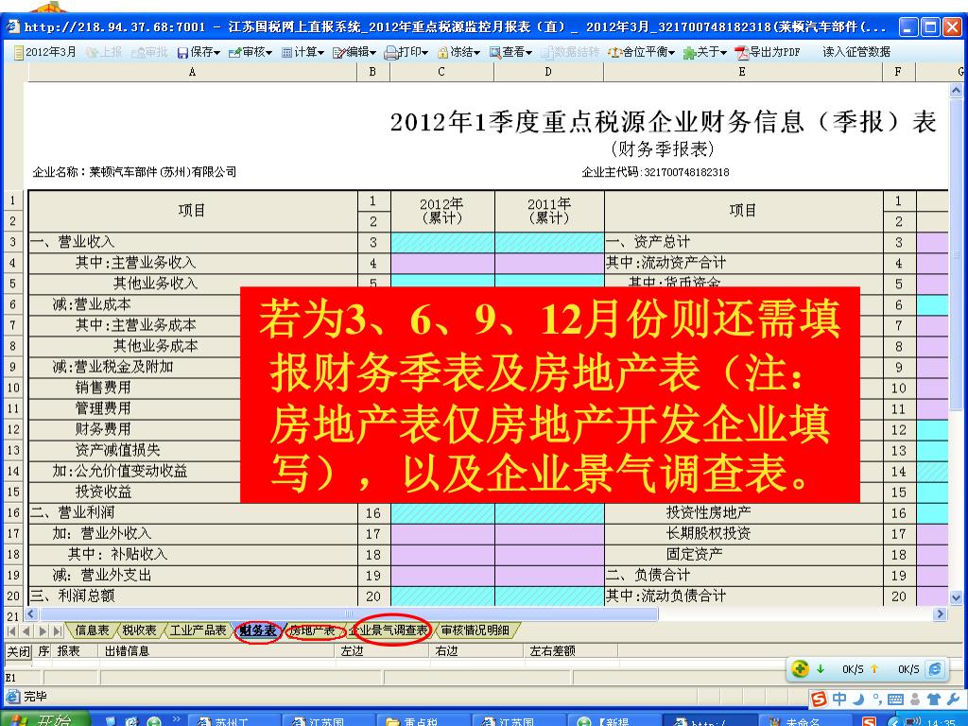Open the soft keyboard icon on IME bar

[895, 700]
